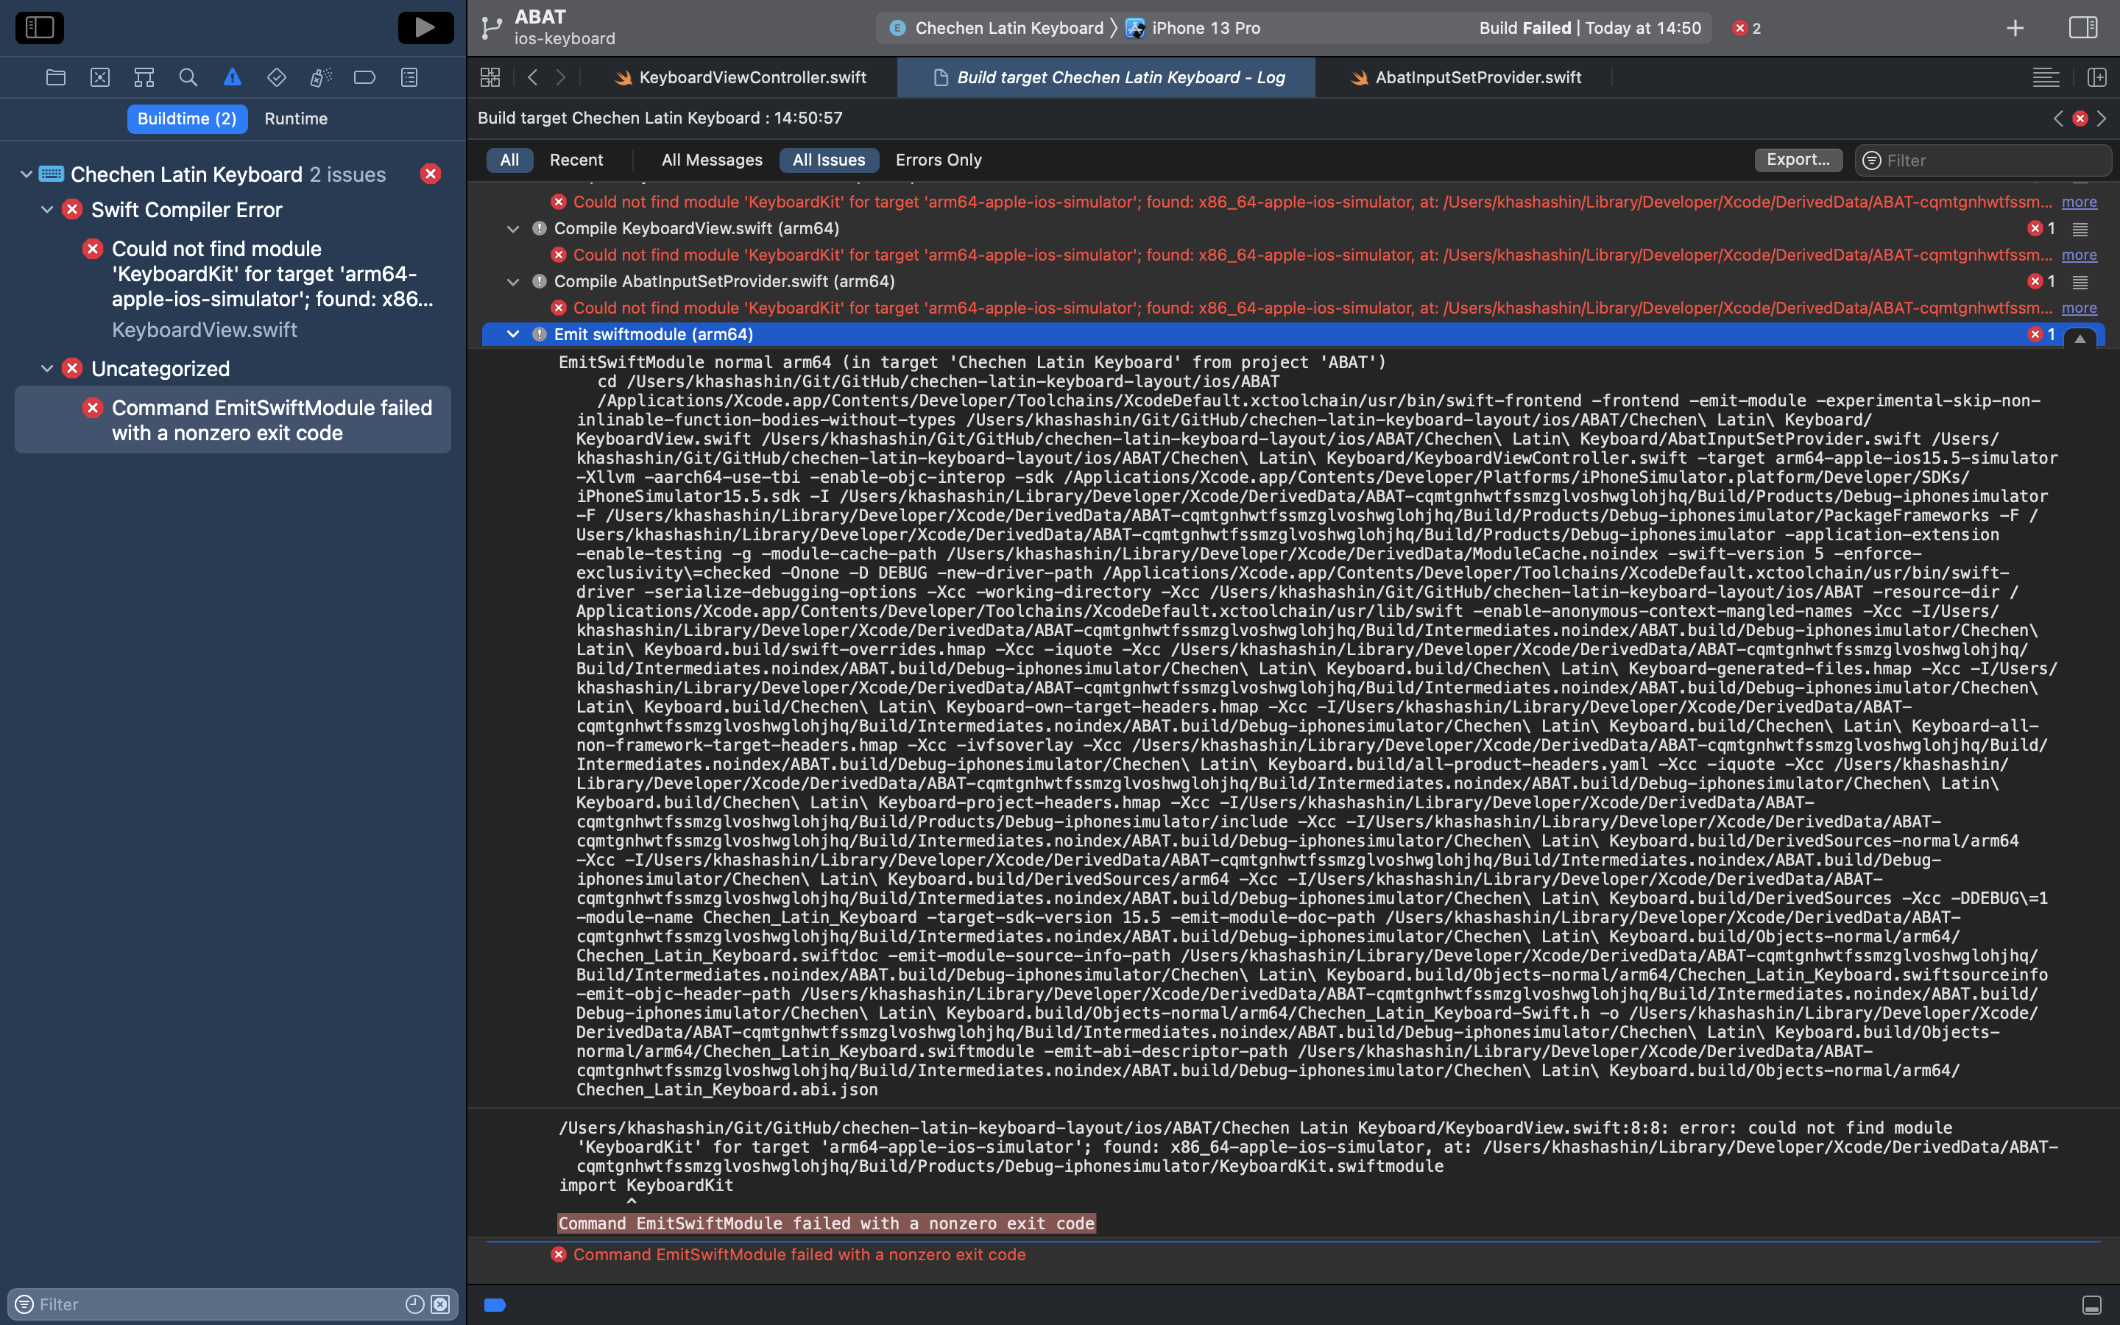The image size is (2120, 1325).
Task: Open the AbatInputSetProvider.swift tab
Action: [x=1477, y=77]
